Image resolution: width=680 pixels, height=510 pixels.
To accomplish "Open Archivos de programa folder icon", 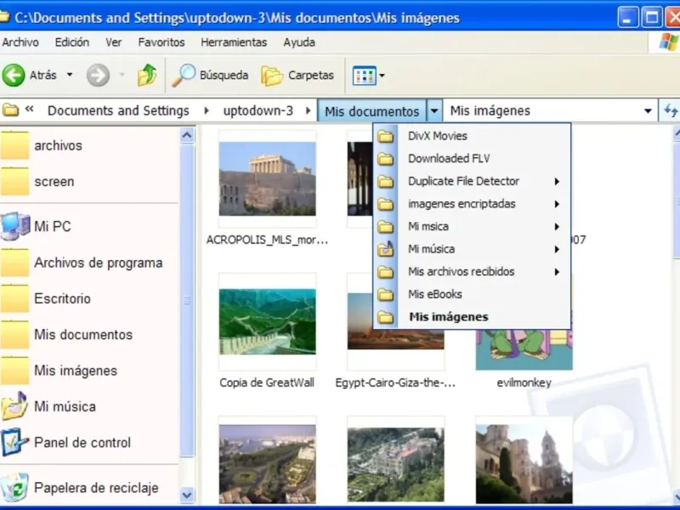I will pos(14,263).
